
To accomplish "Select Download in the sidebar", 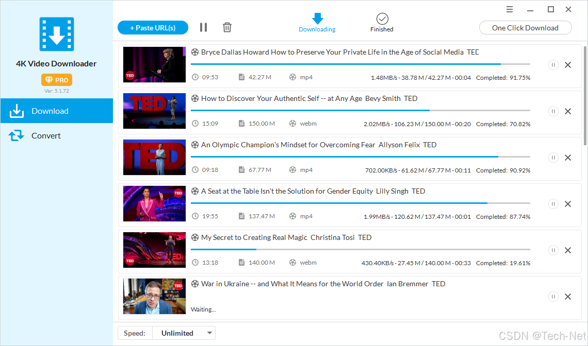I will (x=57, y=111).
